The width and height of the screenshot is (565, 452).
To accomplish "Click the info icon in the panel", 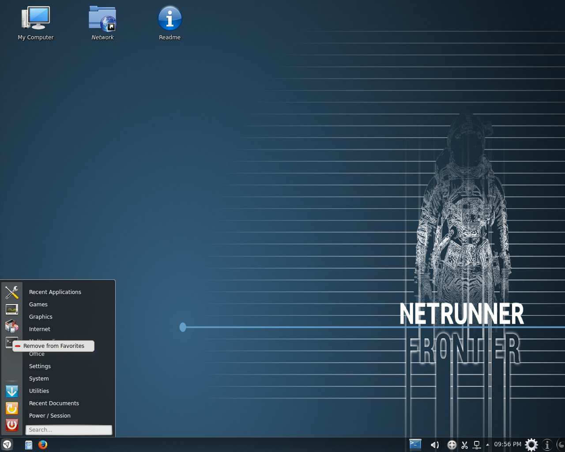I will click(x=547, y=444).
